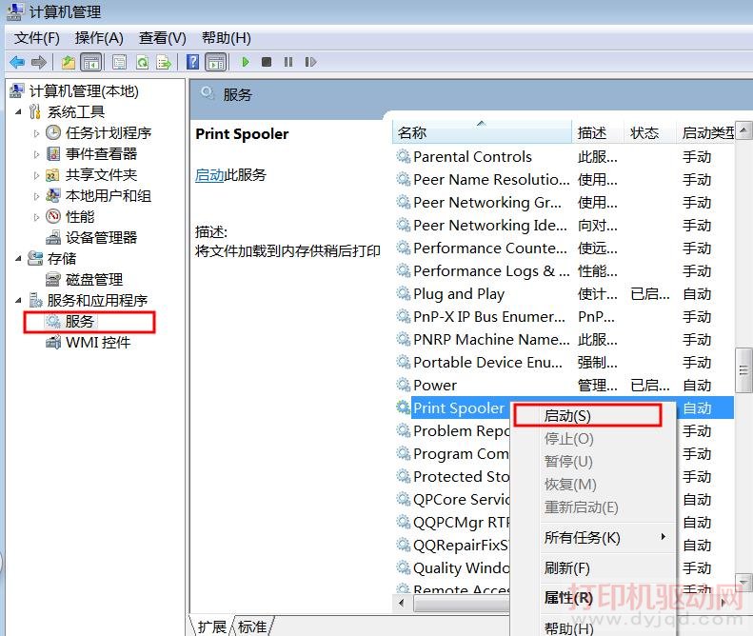
Task: Collapse the 存储 tree node
Action: [x=18, y=259]
